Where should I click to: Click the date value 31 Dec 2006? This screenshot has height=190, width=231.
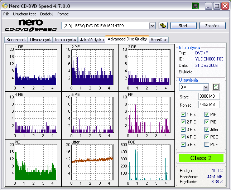click(206, 65)
